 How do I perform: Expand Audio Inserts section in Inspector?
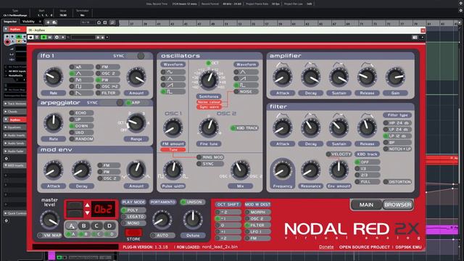pyautogui.click(x=14, y=136)
